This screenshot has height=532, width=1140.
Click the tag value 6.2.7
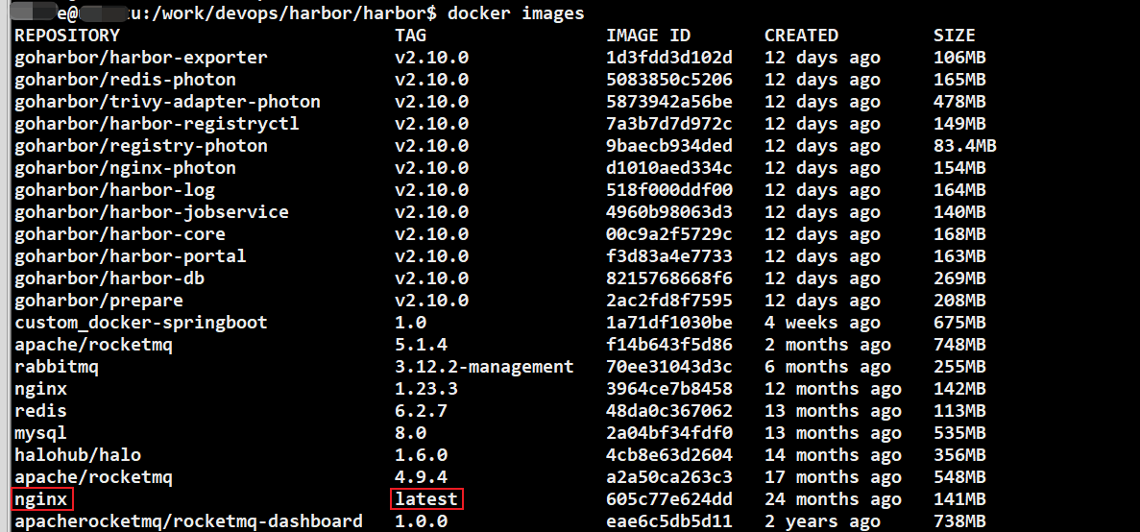coord(421,411)
